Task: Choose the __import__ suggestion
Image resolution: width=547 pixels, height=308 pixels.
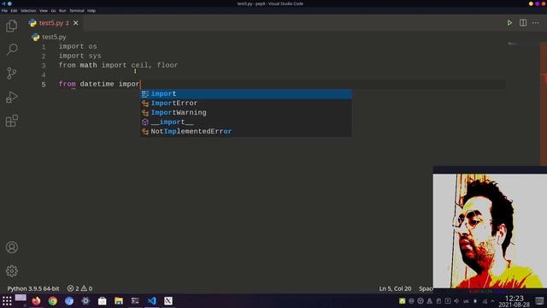Action: (x=246, y=121)
